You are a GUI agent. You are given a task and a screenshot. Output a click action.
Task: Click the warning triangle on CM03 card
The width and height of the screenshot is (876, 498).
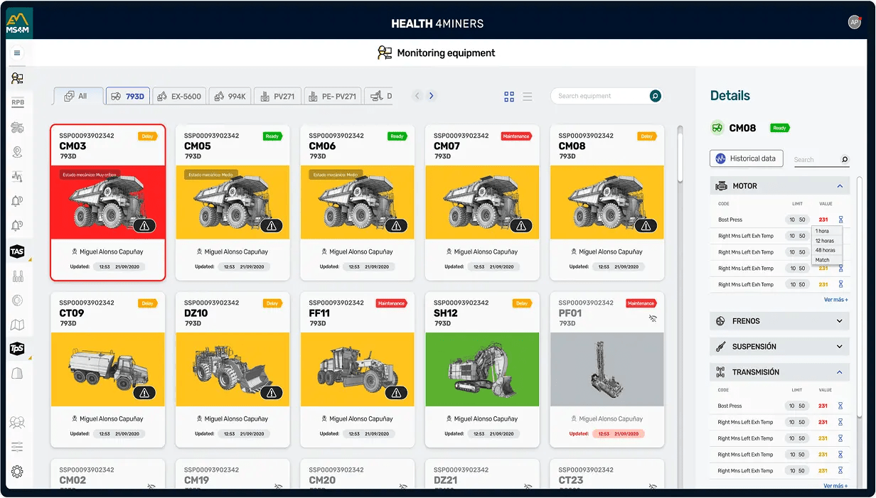145,226
